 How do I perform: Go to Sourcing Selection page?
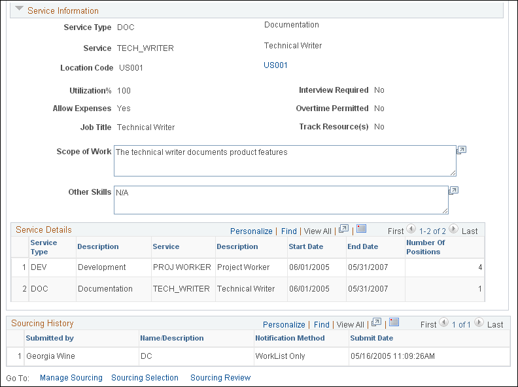[x=145, y=377]
